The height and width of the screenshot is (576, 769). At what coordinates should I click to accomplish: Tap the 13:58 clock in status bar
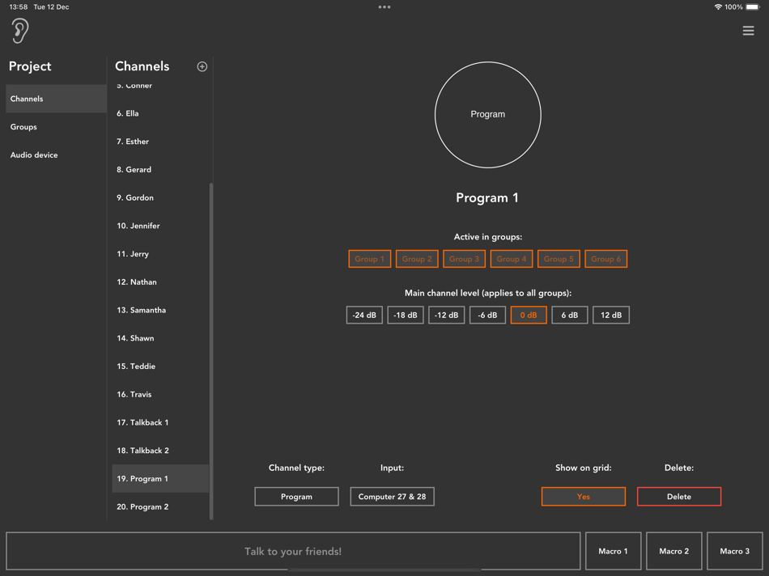pyautogui.click(x=19, y=6)
